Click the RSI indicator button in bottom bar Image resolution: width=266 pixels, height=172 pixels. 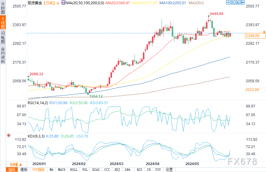[x=139, y=170]
